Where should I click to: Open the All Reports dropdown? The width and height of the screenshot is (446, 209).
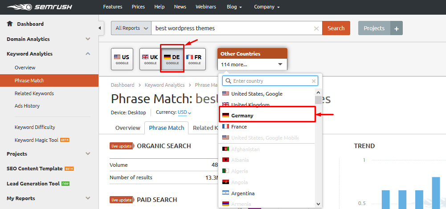click(131, 28)
